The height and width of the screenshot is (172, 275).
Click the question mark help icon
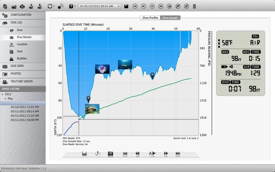point(71,6)
